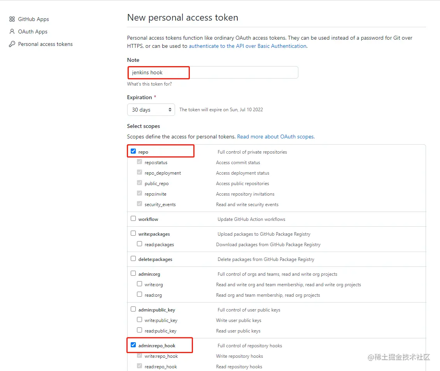Click the OAuth Apps person icon
Screen dimensions: 440x371
12,31
